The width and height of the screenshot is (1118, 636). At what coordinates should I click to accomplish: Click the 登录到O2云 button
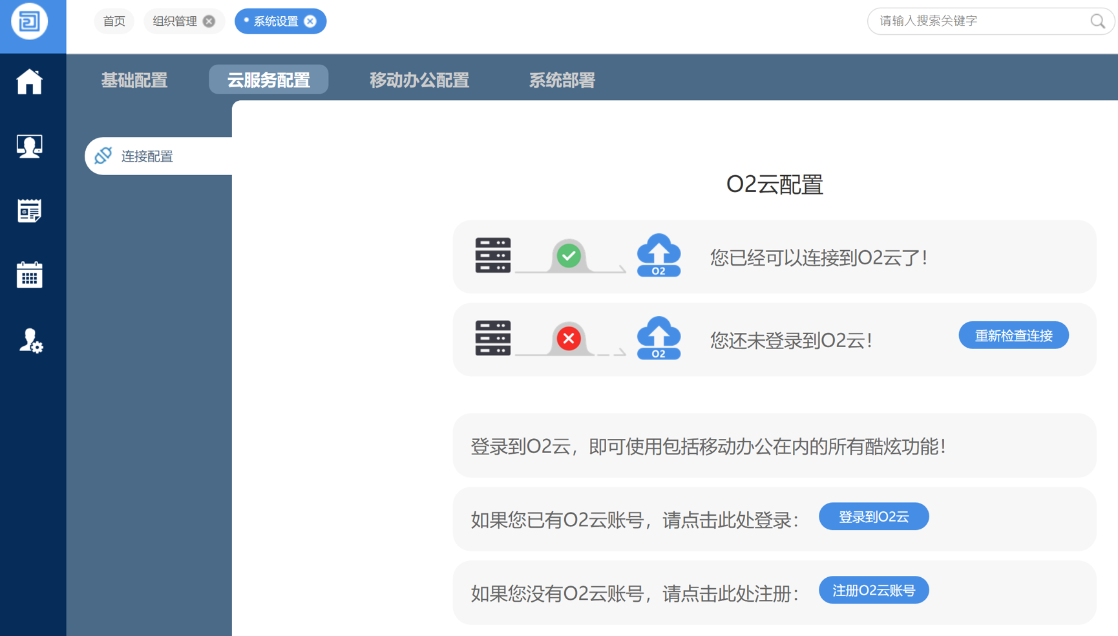coord(873,517)
